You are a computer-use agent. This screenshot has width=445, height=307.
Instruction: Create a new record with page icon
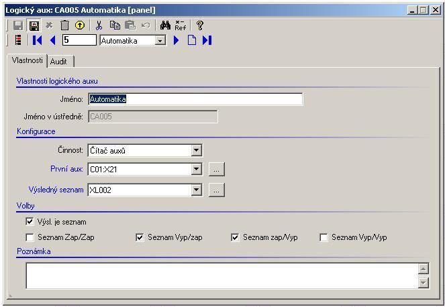coord(192,40)
